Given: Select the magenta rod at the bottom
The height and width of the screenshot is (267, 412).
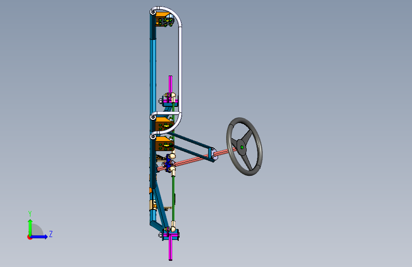Looking at the screenshot, I should click(171, 248).
